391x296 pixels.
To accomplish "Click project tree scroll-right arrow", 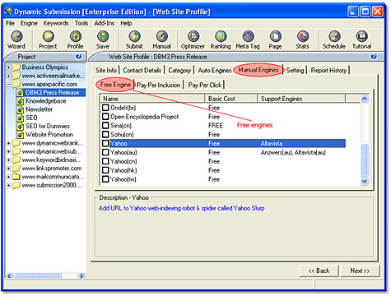I will 81,275.
